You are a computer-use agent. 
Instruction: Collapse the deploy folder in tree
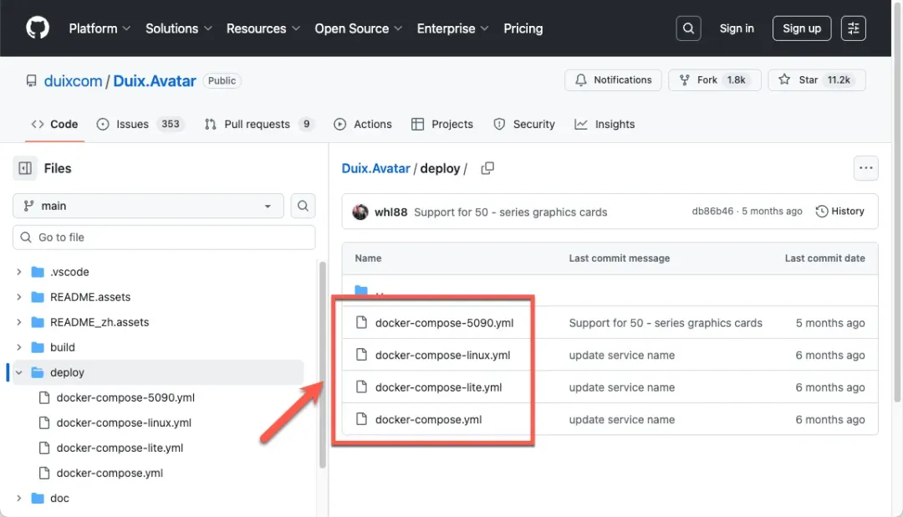click(x=19, y=372)
